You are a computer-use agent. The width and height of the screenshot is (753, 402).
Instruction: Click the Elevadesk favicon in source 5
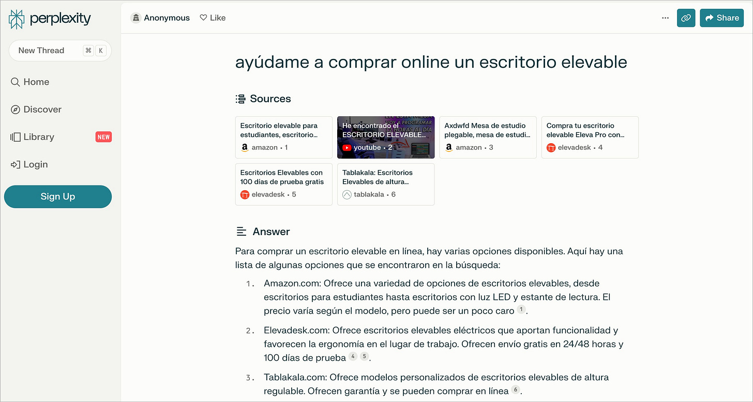(245, 195)
